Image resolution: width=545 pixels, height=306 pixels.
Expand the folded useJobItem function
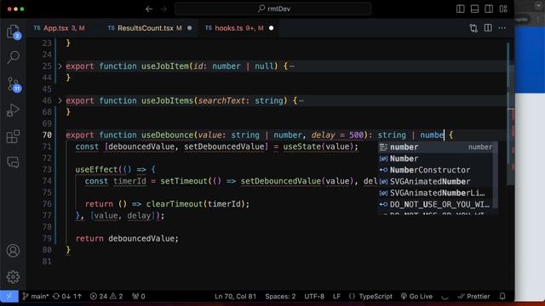60,66
